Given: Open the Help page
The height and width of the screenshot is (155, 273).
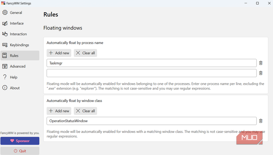Looking at the screenshot, I should [14, 77].
